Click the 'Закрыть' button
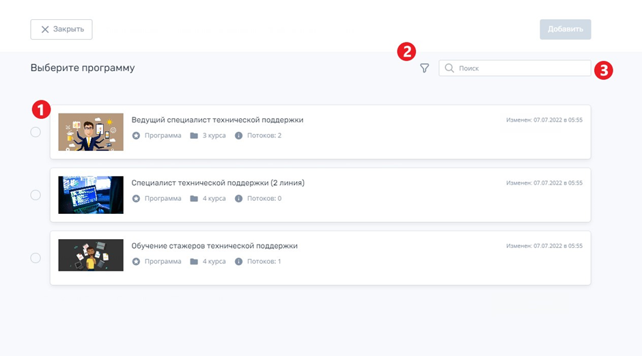 (x=61, y=29)
